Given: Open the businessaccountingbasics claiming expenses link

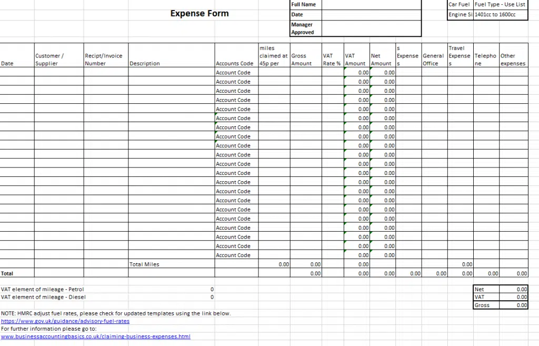Looking at the screenshot, I should tap(96, 337).
